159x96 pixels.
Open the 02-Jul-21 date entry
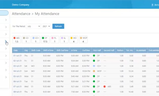[17, 61]
